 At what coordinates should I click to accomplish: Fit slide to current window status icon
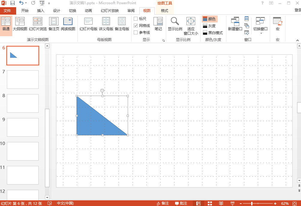click(295, 204)
